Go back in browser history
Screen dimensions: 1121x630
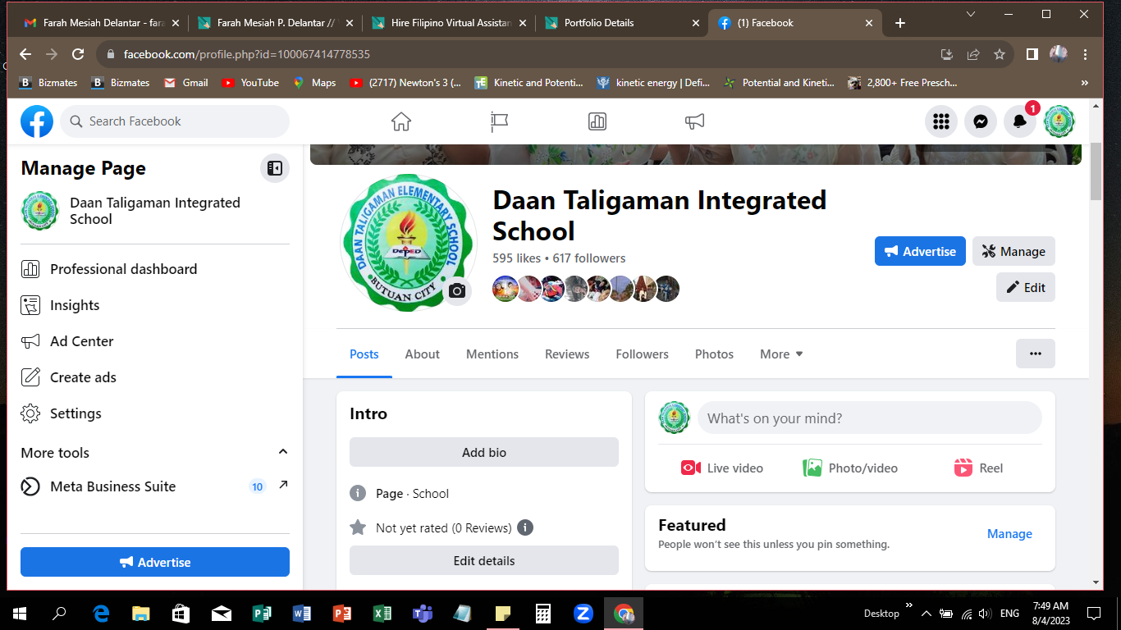click(x=25, y=54)
